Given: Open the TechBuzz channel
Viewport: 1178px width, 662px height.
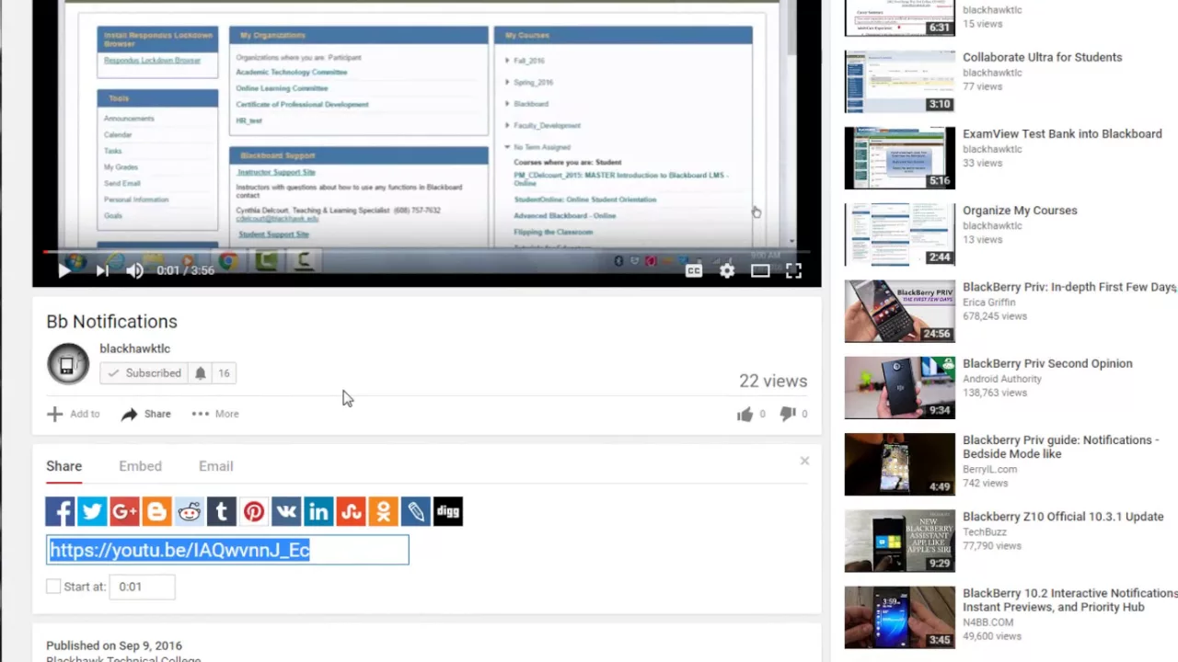Looking at the screenshot, I should pos(987,531).
